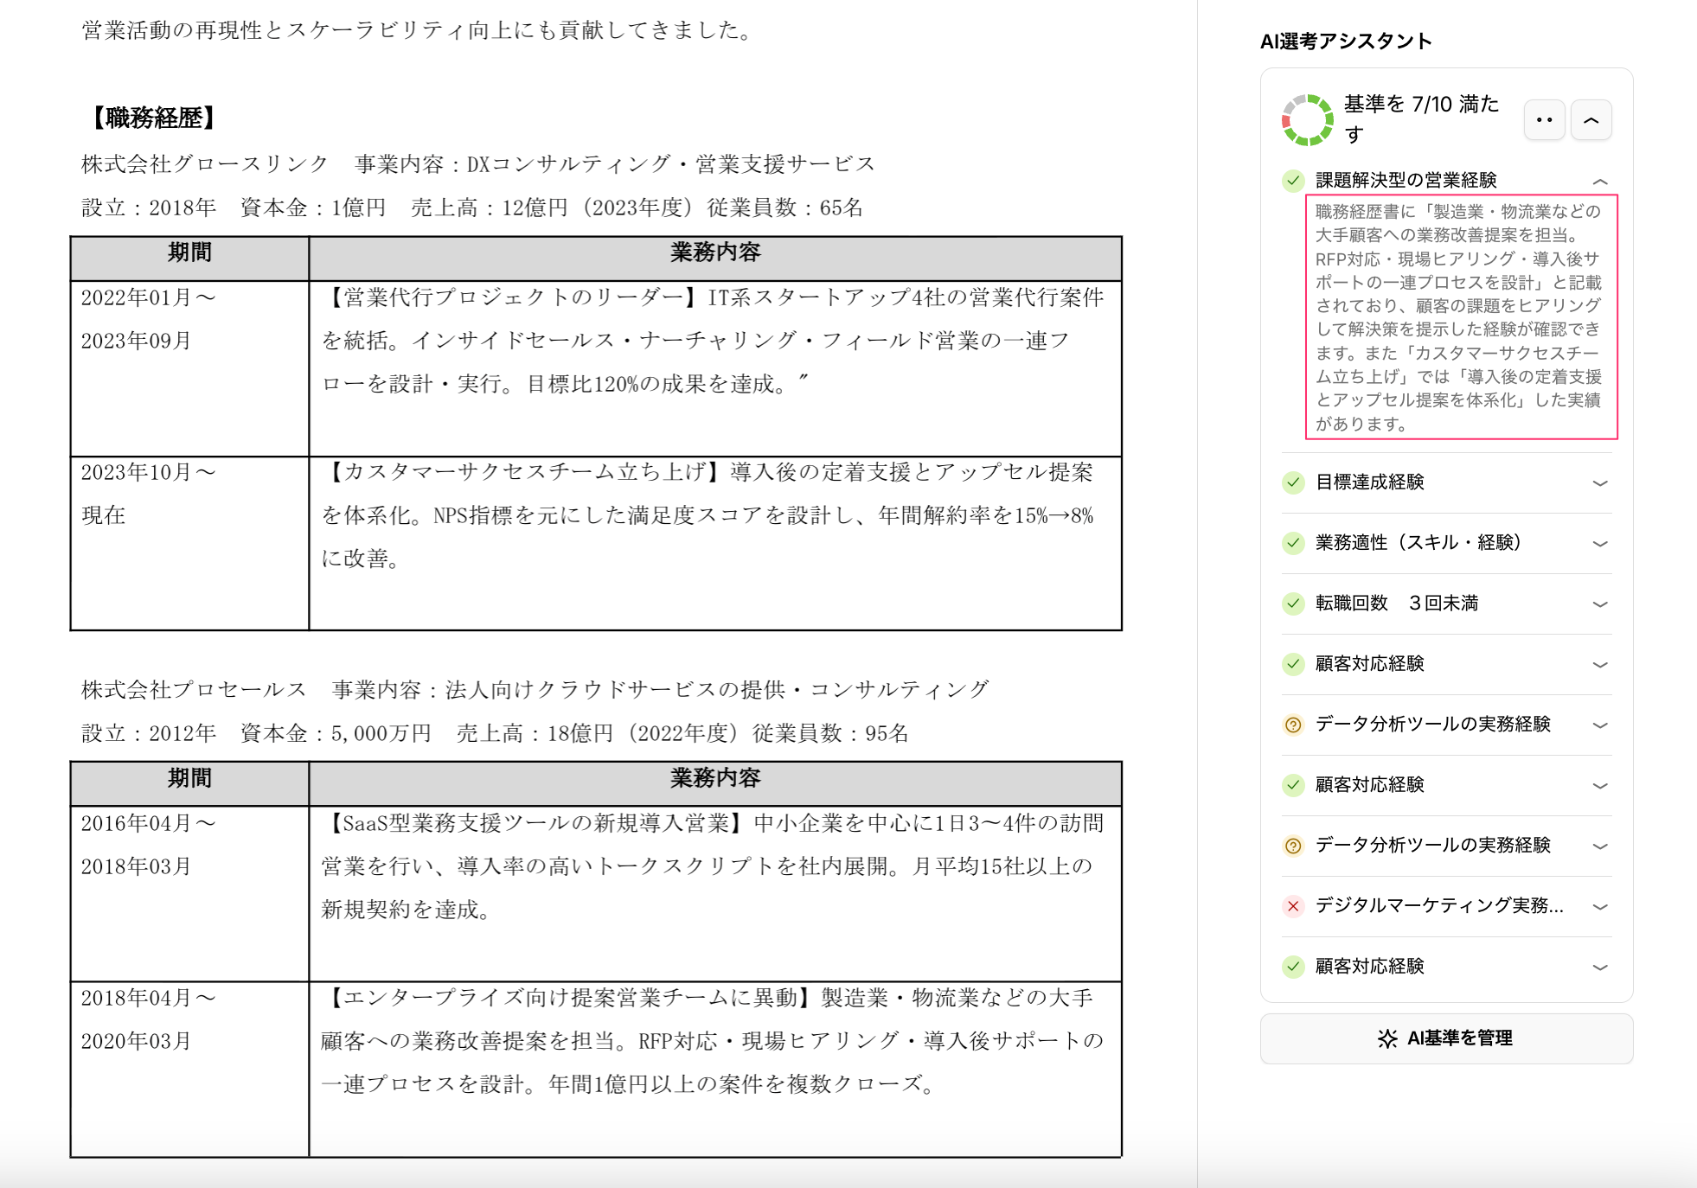
Task: Open the two-dot more options button
Action: click(x=1544, y=120)
